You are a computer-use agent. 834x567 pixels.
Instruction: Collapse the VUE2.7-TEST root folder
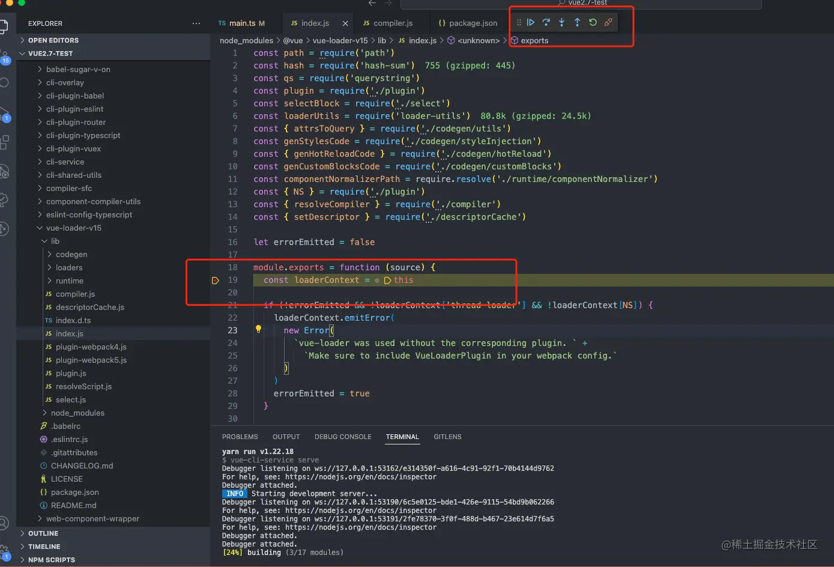coord(113,53)
